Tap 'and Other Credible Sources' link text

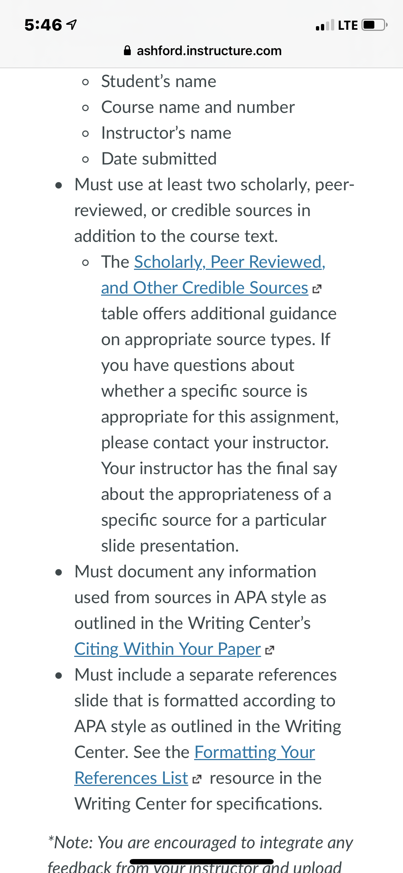tap(205, 288)
